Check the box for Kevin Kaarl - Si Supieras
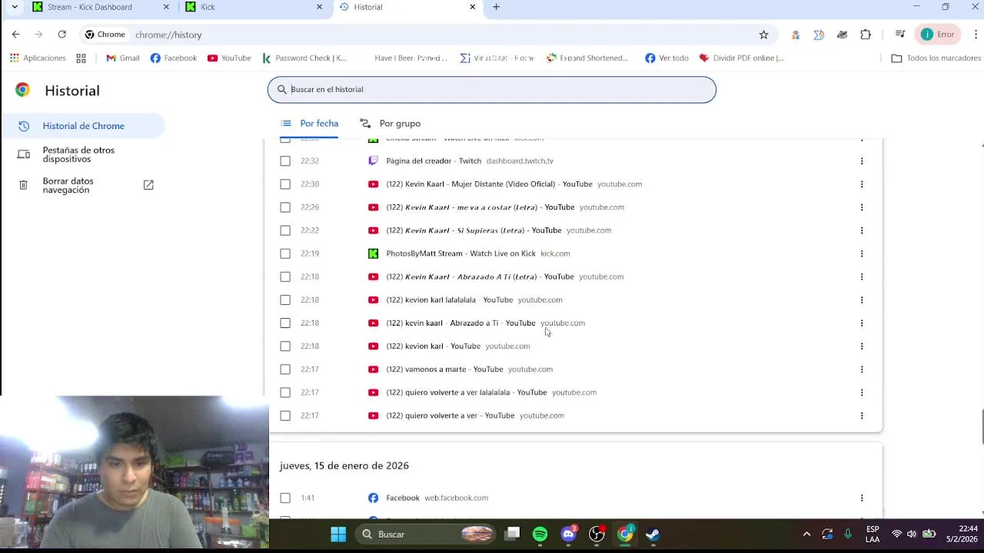 (x=285, y=230)
